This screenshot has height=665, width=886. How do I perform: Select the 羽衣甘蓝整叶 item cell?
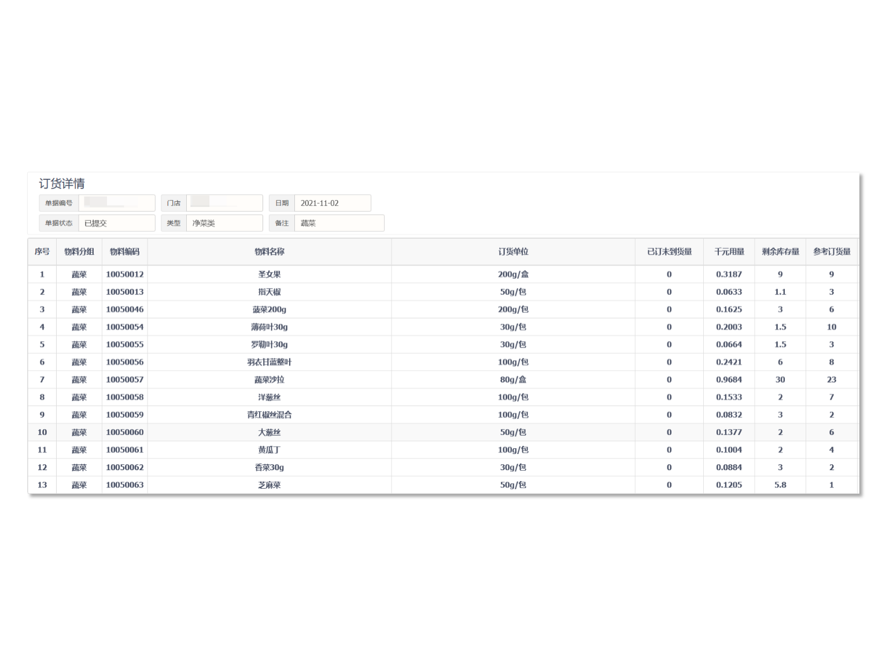pyautogui.click(x=269, y=362)
